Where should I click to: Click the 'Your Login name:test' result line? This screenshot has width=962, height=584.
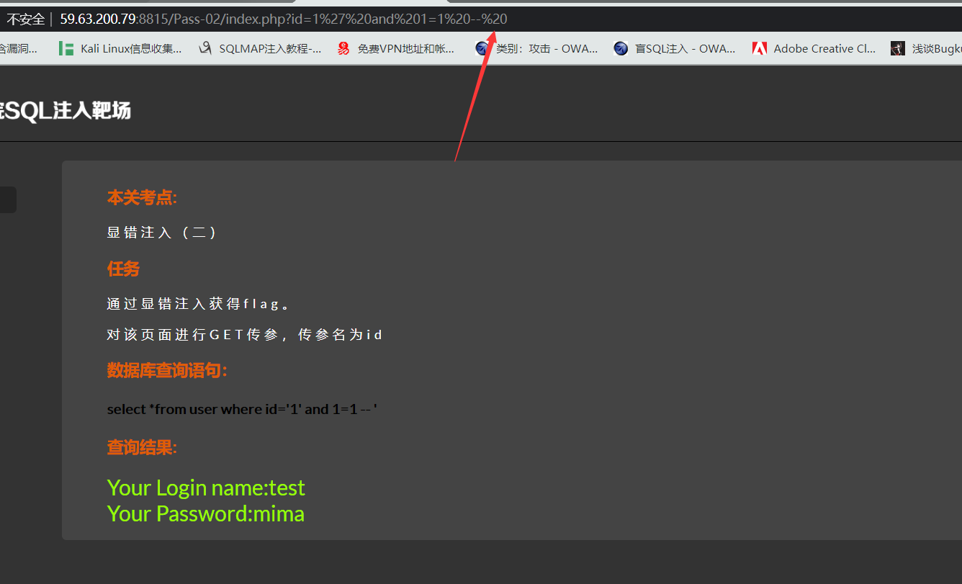coord(206,488)
